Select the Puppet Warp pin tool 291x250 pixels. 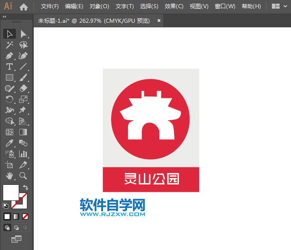(23, 110)
